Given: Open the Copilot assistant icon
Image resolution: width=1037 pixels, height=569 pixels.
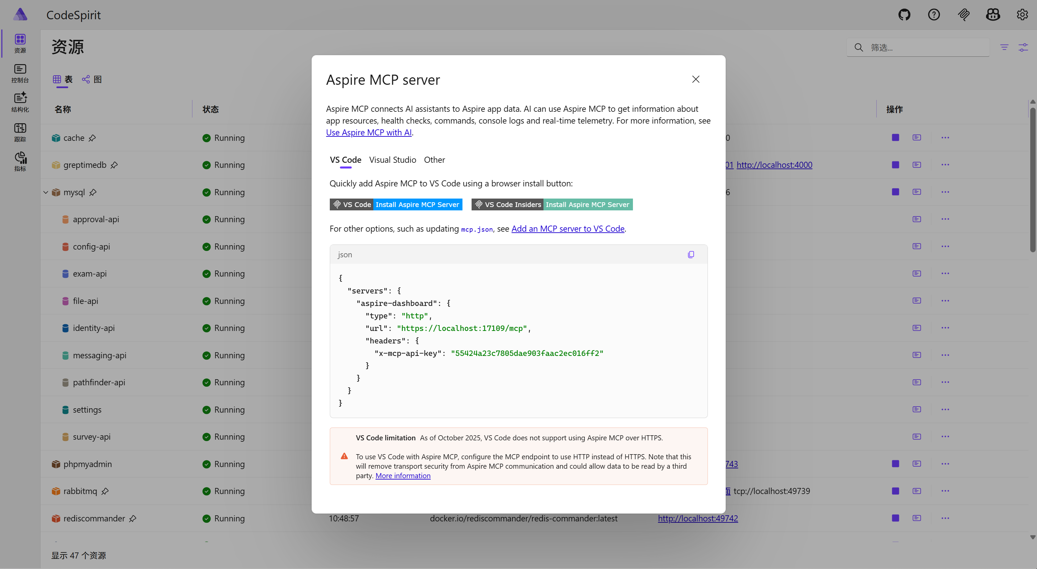Looking at the screenshot, I should point(993,15).
